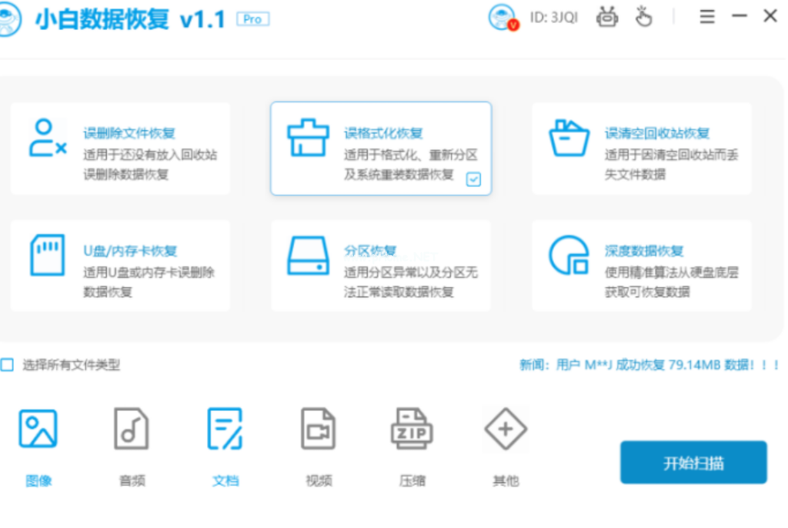Select the 其他 other file type icon
This screenshot has width=788, height=528.
coord(506,429)
